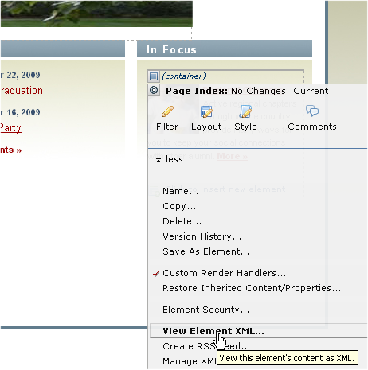Follow the red Party link
Image resolution: width=368 pixels, height=370 pixels.
point(10,128)
